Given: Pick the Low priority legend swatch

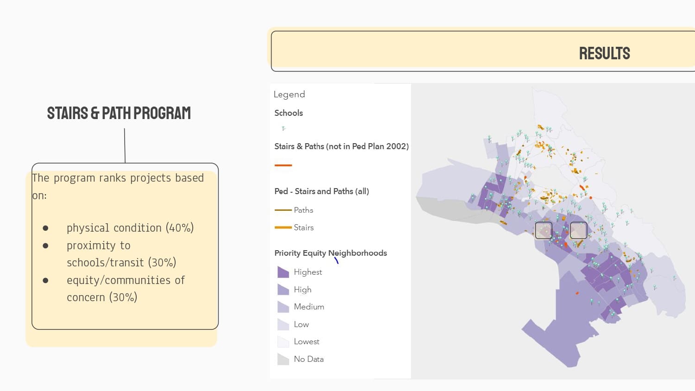Looking at the screenshot, I should [283, 324].
